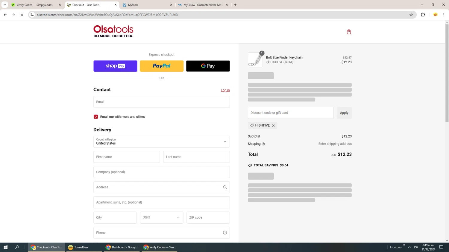Close the Verify Codes tab
449x252 pixels.
(x=60, y=5)
